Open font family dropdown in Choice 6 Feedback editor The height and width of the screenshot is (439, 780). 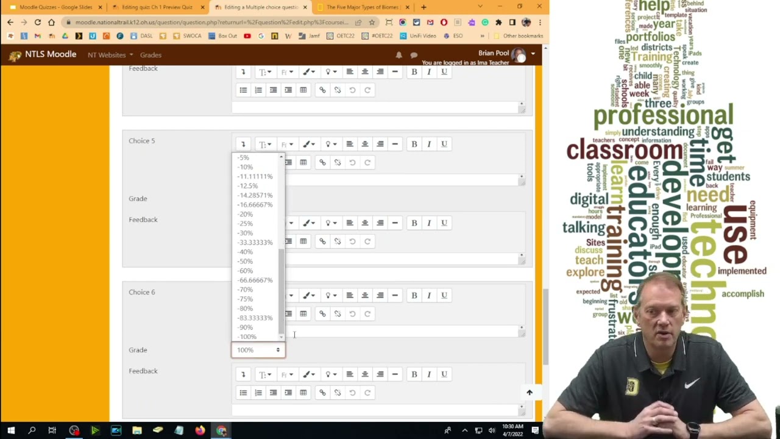click(x=287, y=374)
